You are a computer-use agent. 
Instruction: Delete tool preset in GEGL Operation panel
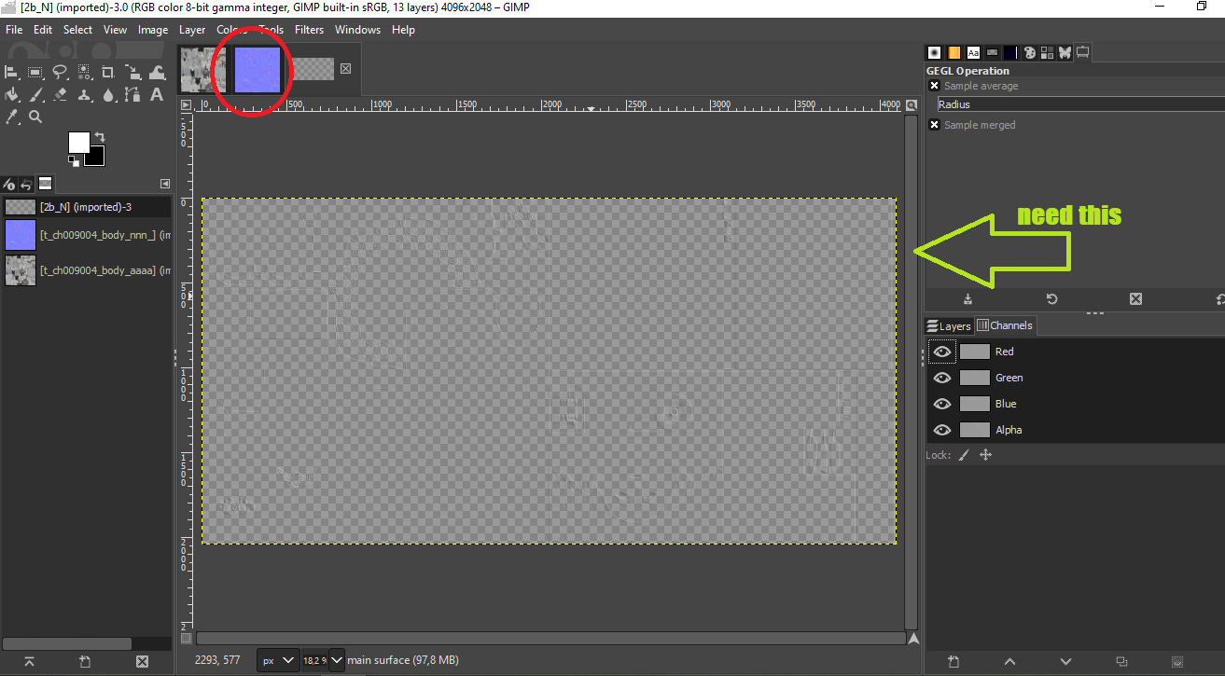coord(1135,299)
